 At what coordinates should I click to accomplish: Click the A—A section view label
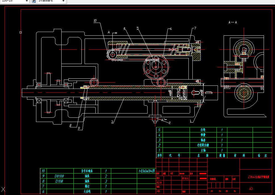point(233,22)
